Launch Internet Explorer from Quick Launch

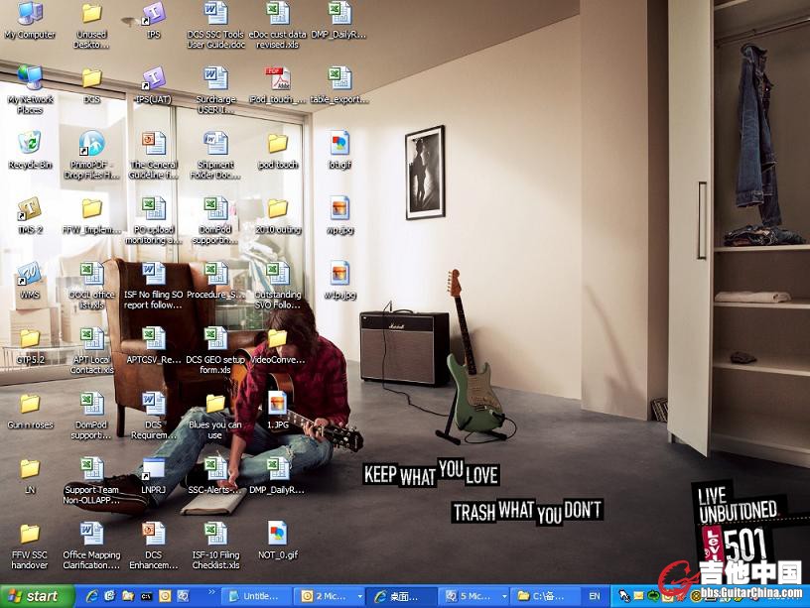click(91, 596)
